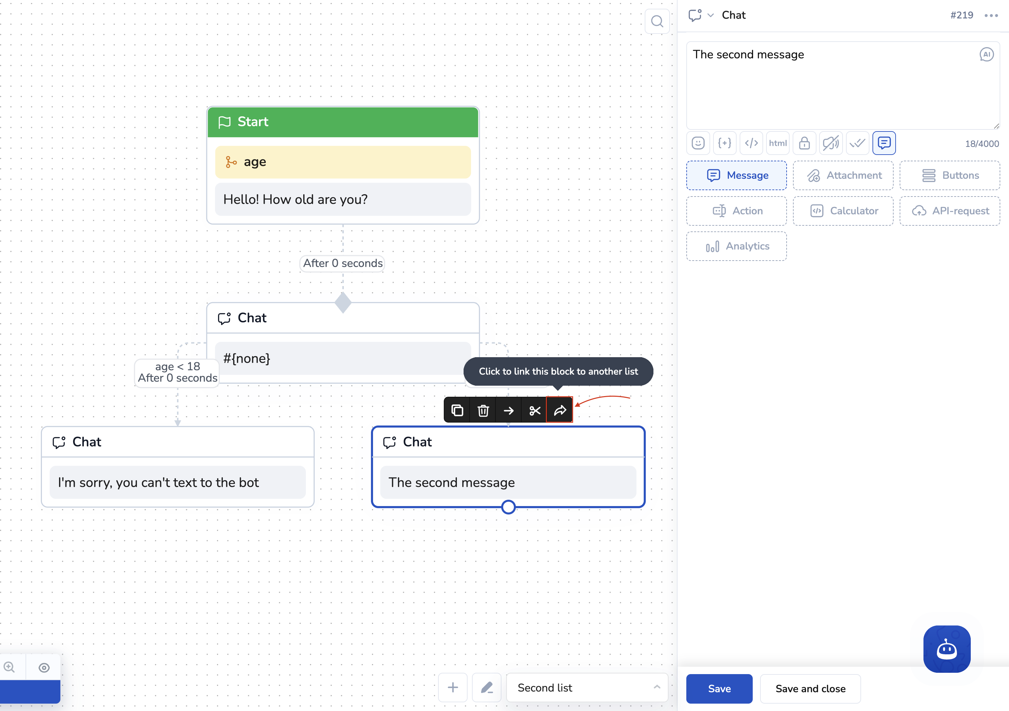Viewport: 1009px width, 711px height.
Task: Toggle canvas visibility eye icon at bottom left
Action: [x=44, y=667]
